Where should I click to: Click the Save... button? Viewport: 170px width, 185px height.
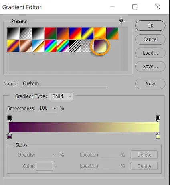pyautogui.click(x=150, y=66)
